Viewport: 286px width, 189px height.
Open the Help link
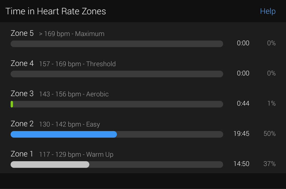click(x=267, y=11)
